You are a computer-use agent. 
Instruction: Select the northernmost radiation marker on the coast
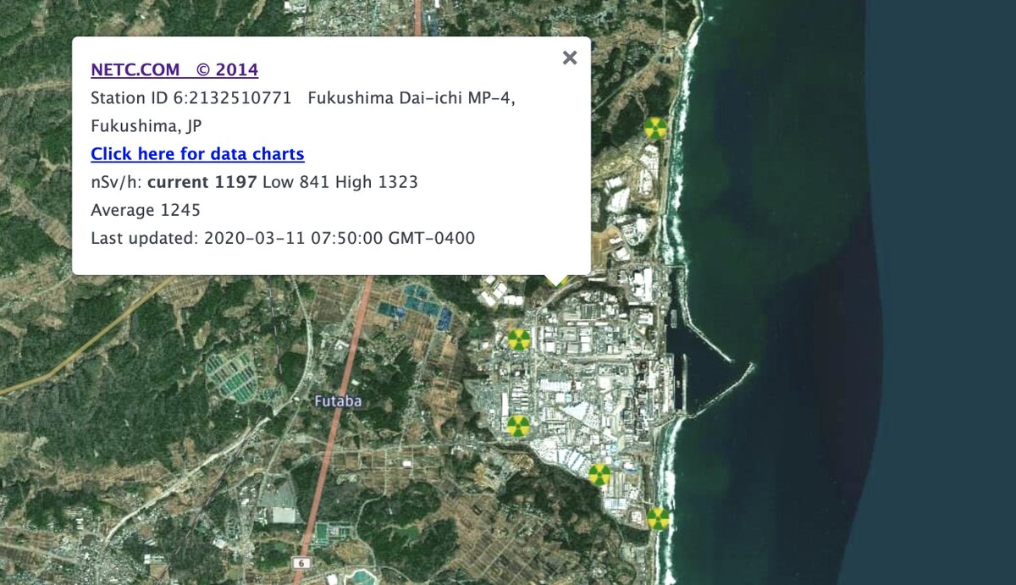pyautogui.click(x=654, y=128)
